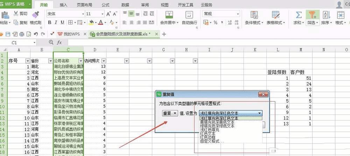Click the Table Style (表格样式) icon
350x156 pixels.
276,15
